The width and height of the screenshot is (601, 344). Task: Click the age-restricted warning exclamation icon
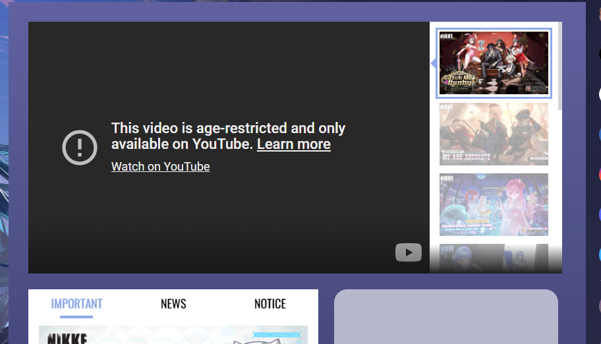coord(80,148)
